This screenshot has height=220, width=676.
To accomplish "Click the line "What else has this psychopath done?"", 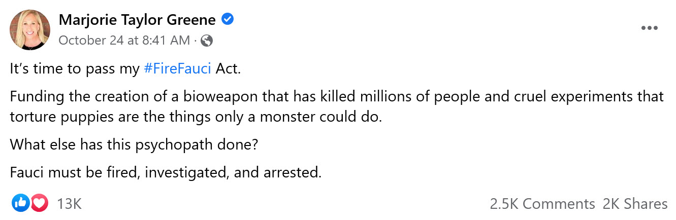I will tap(134, 144).
